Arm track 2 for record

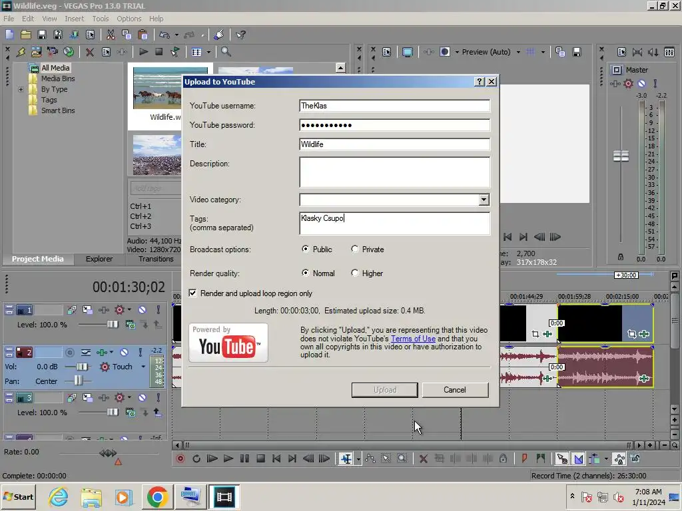pyautogui.click(x=69, y=353)
